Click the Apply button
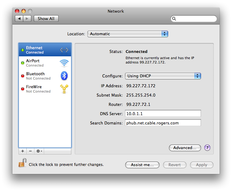This screenshot has width=232, height=191. pyautogui.click(x=202, y=165)
